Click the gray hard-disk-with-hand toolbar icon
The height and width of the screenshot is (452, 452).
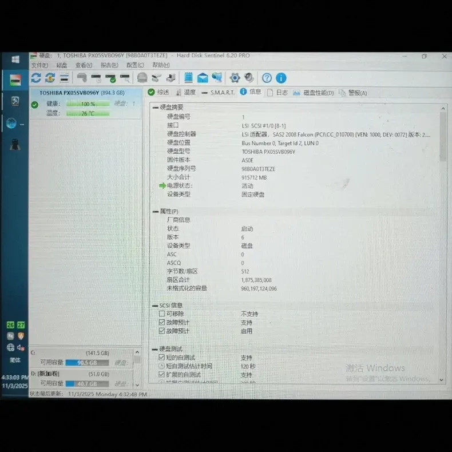pos(82,78)
